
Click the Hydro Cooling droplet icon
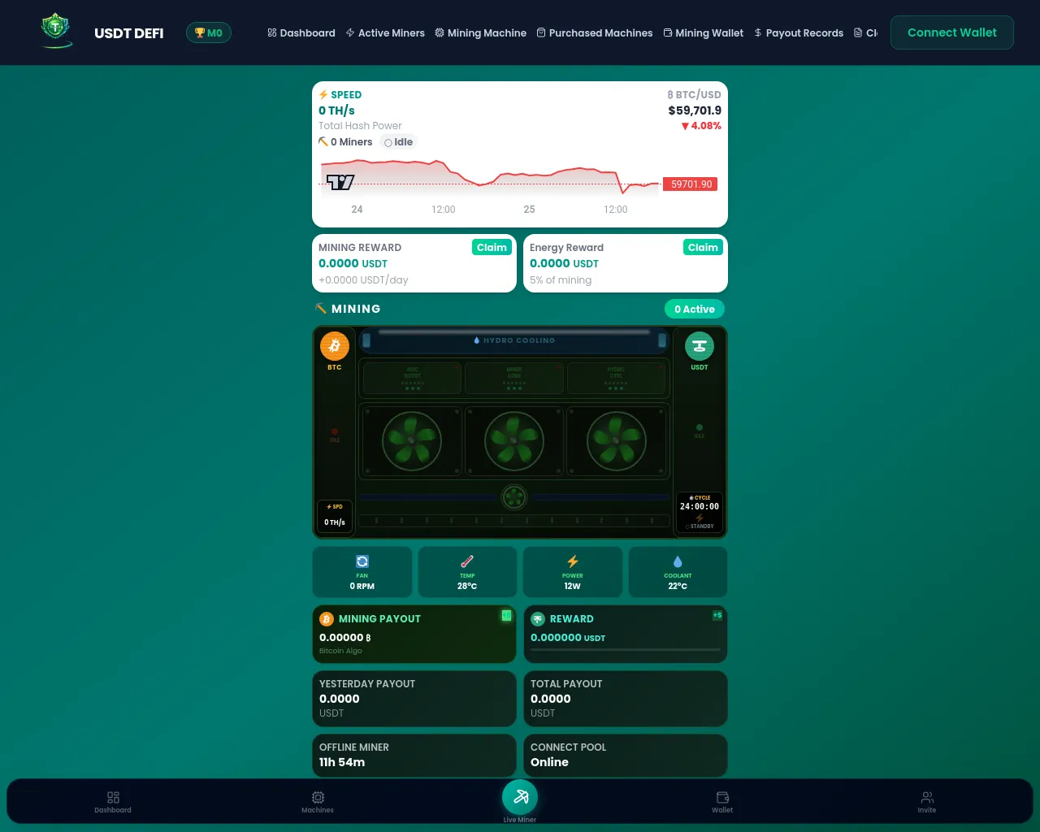477,340
